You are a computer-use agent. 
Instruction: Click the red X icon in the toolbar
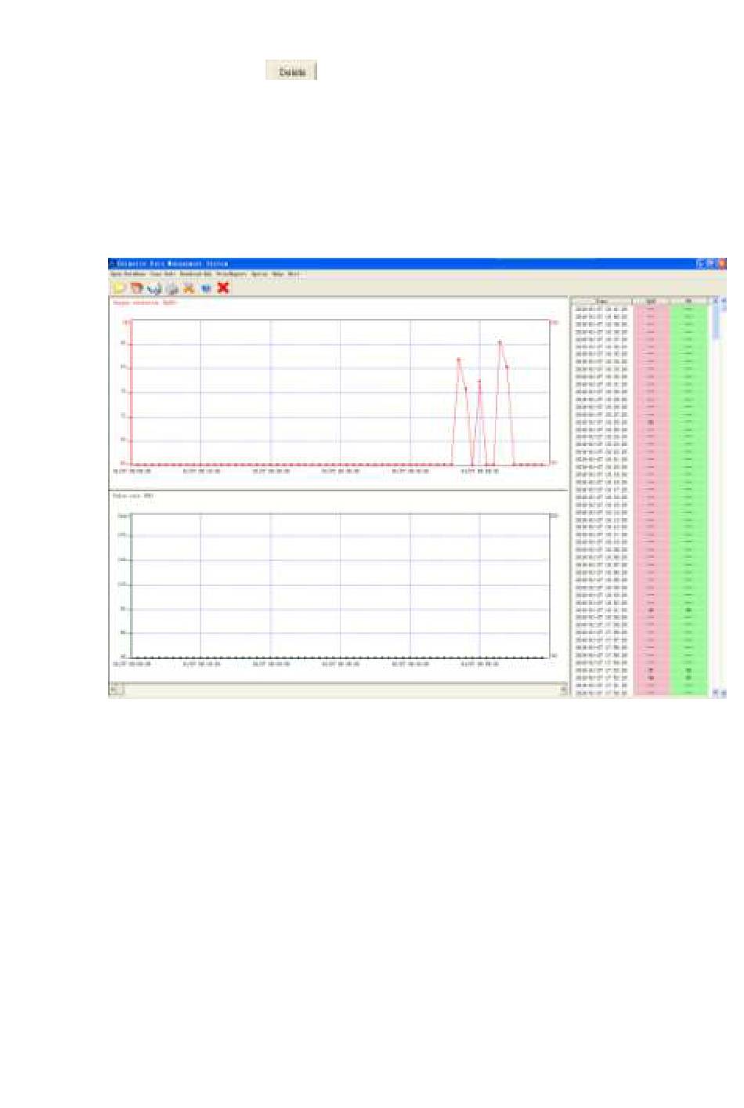tap(223, 288)
